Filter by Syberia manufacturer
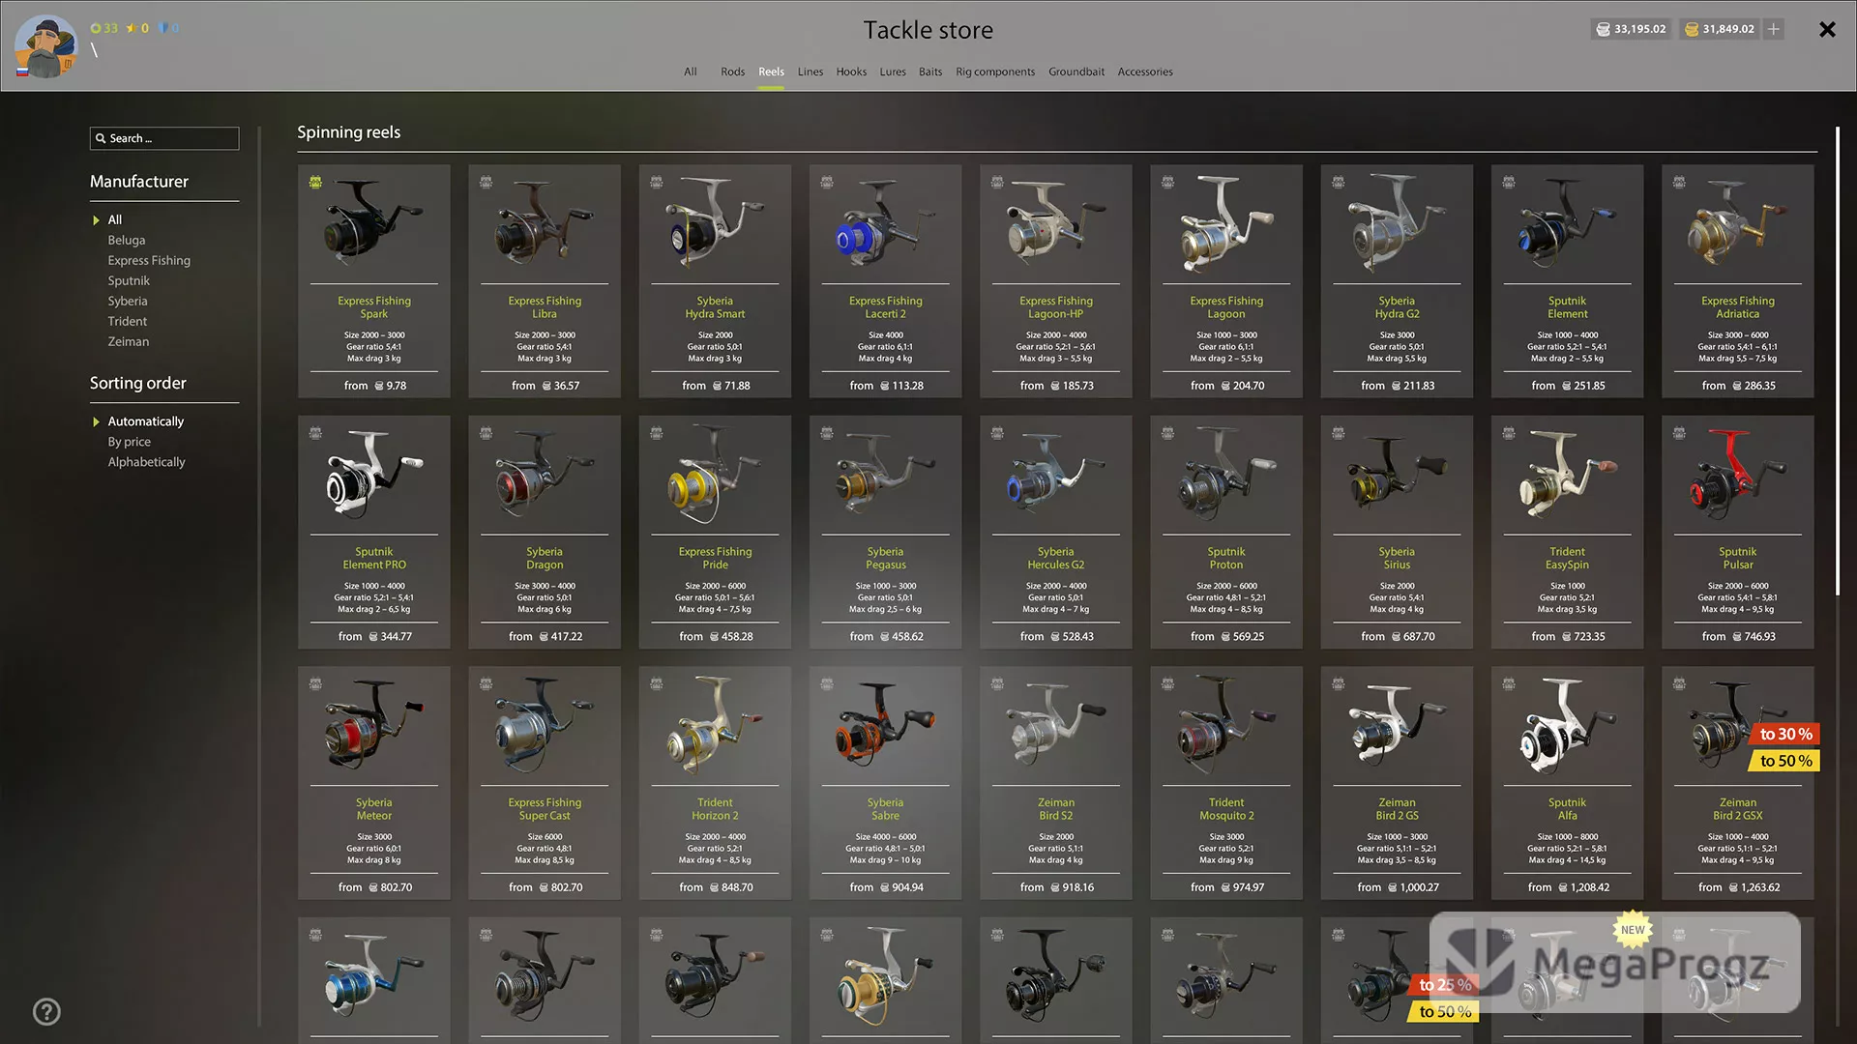The width and height of the screenshot is (1857, 1044). (x=128, y=301)
